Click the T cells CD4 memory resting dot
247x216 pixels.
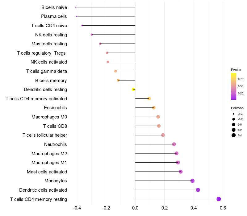219,199
